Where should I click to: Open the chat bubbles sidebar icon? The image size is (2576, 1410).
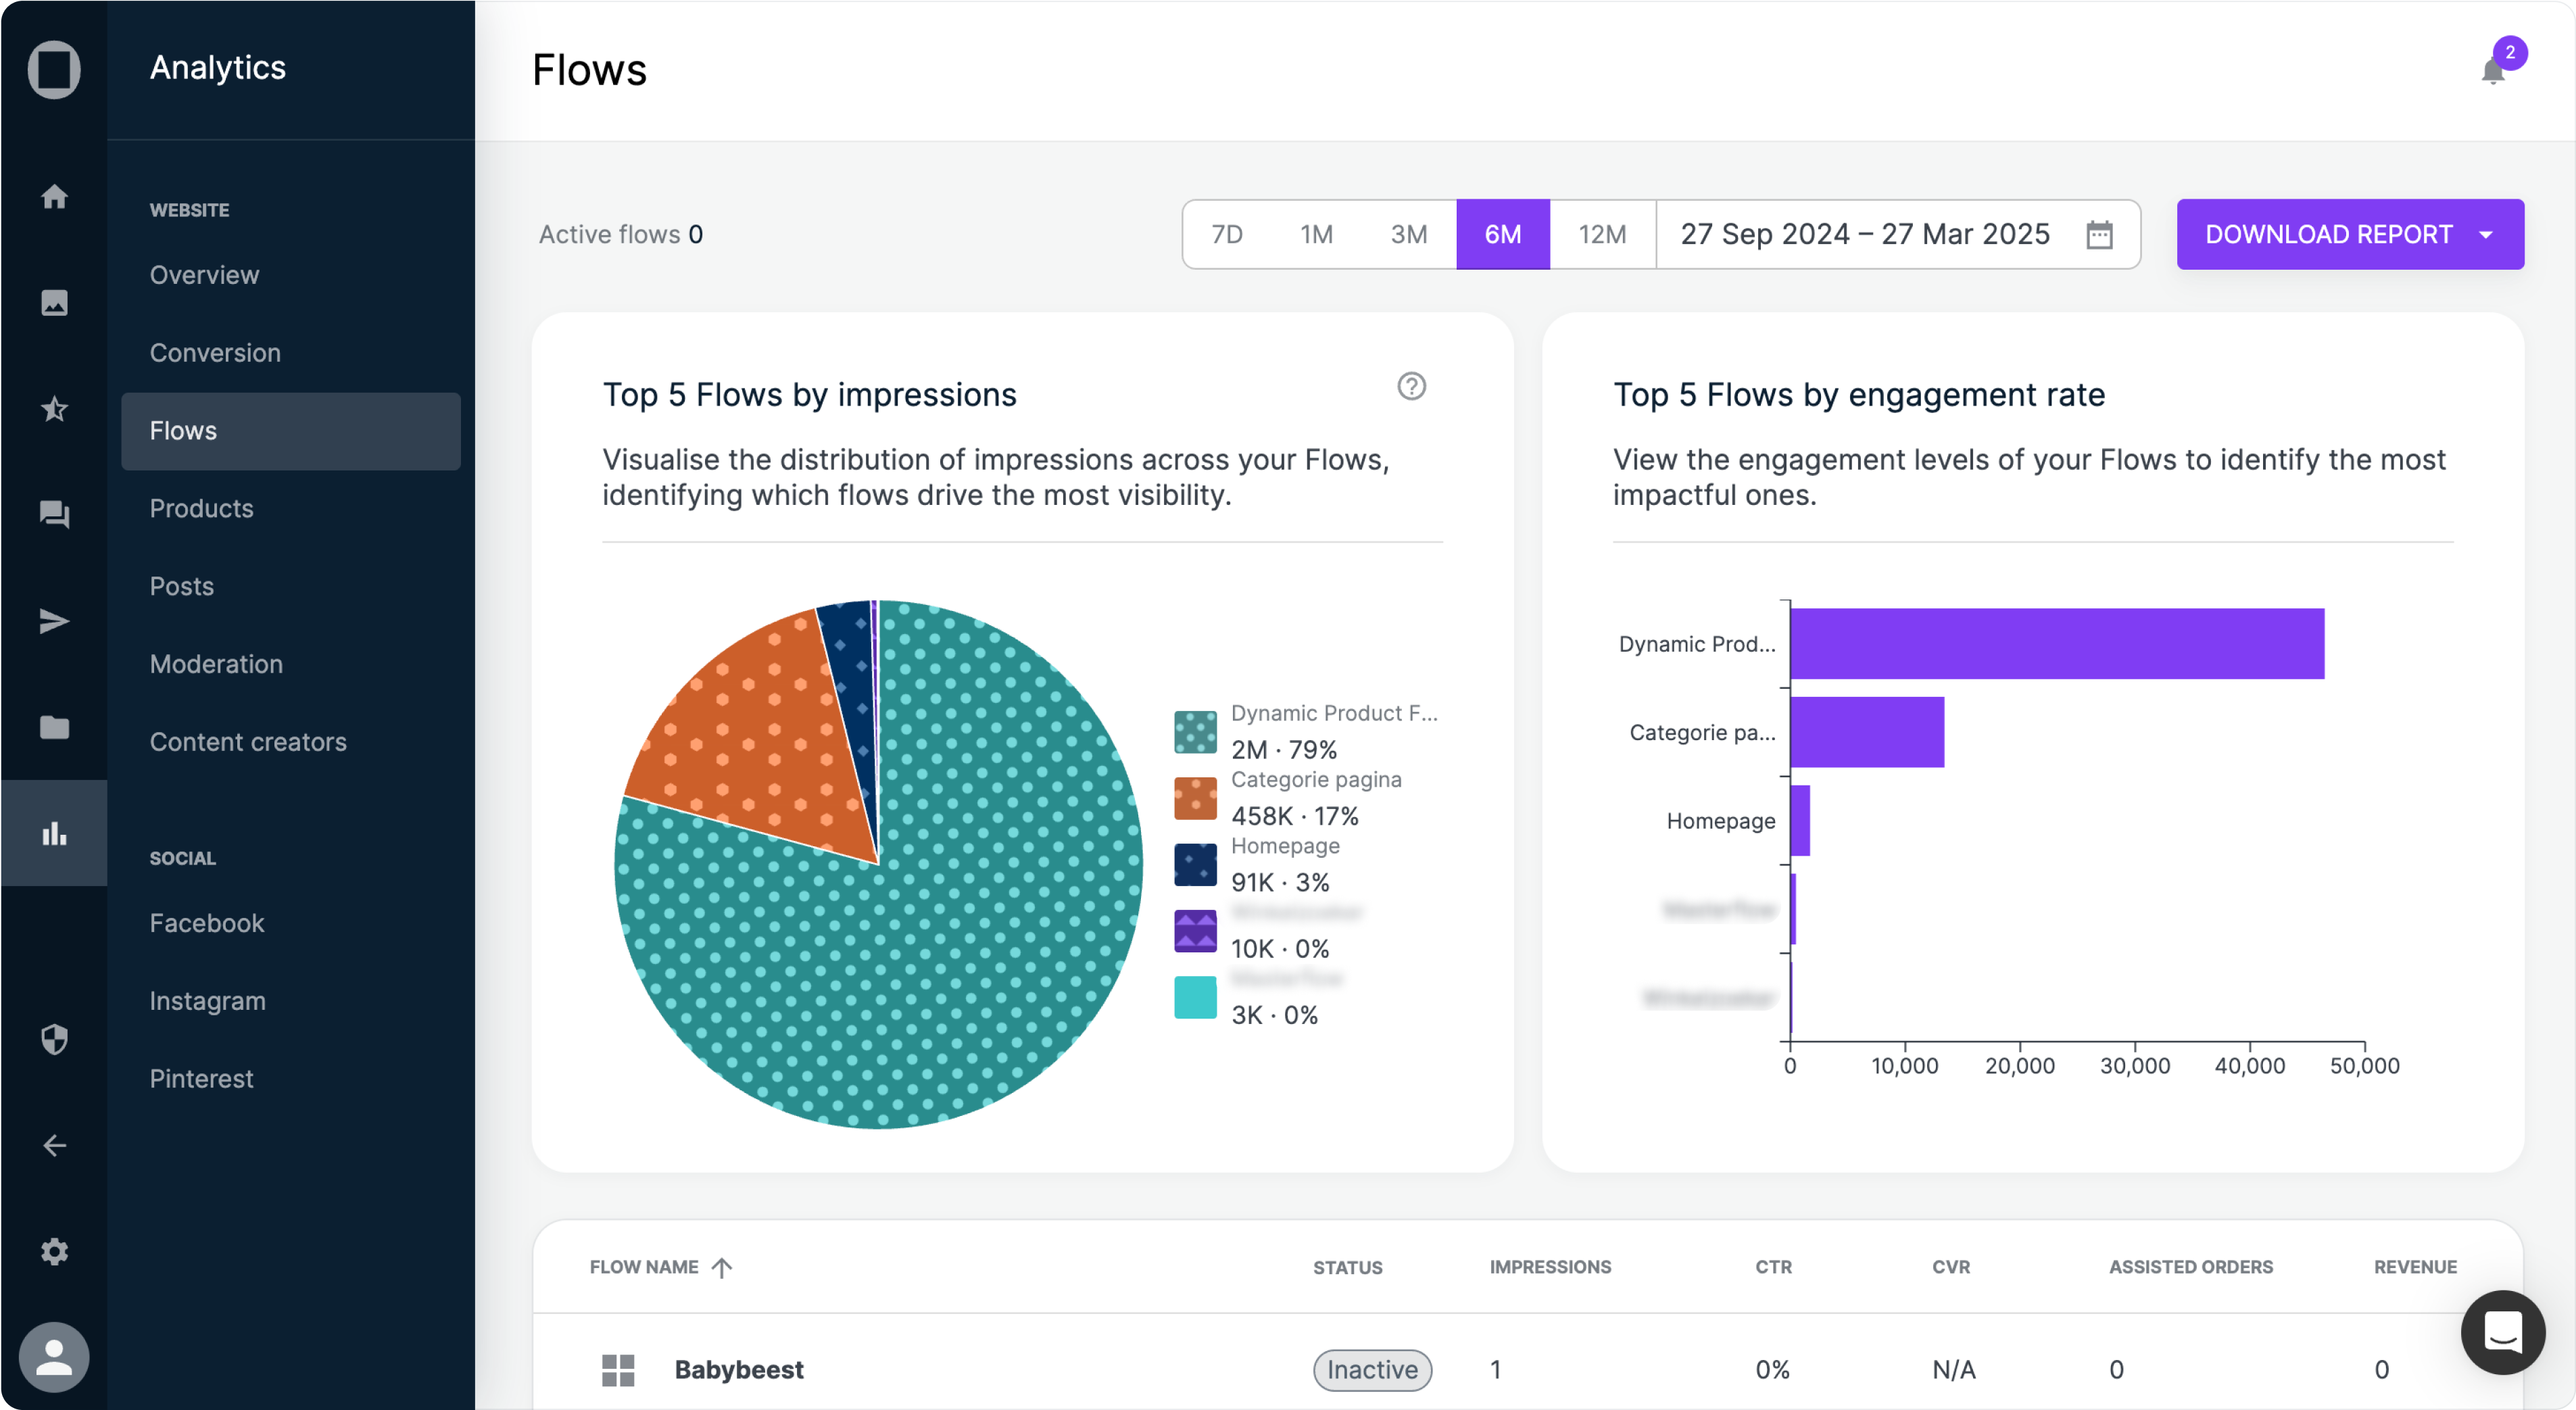tap(54, 515)
